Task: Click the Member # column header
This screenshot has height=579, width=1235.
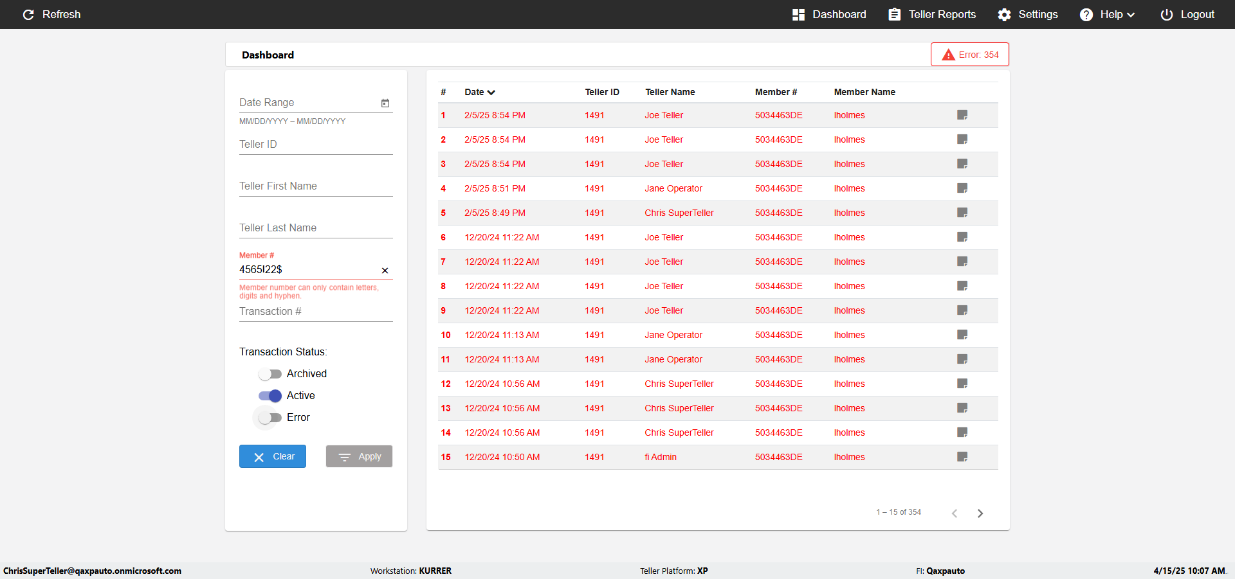Action: pyautogui.click(x=776, y=92)
